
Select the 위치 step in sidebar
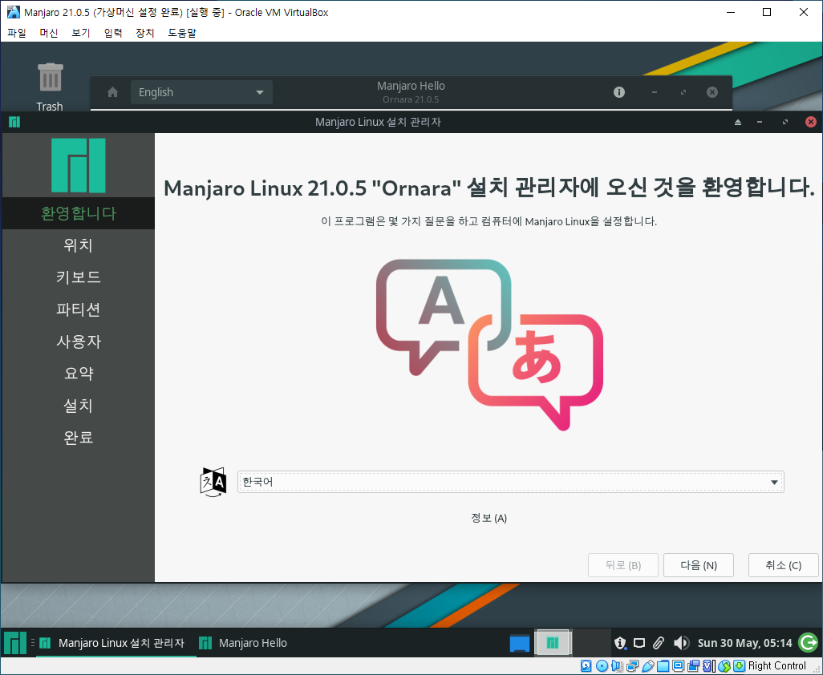(x=78, y=245)
